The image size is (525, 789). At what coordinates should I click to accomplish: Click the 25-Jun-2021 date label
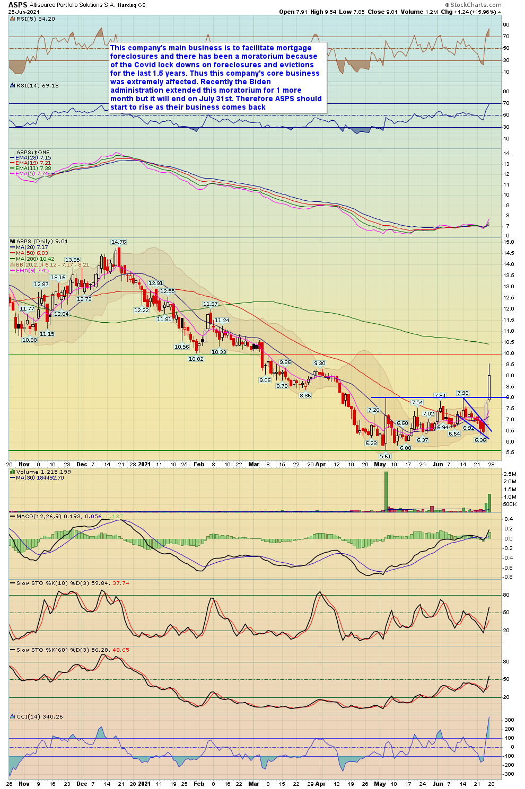click(x=24, y=11)
